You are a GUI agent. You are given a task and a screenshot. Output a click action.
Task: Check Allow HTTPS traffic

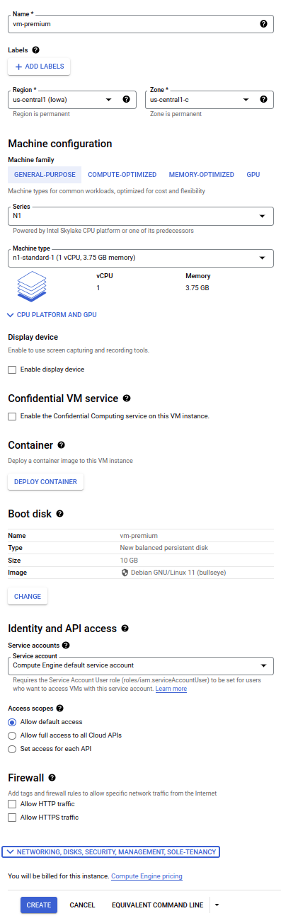[x=12, y=818]
